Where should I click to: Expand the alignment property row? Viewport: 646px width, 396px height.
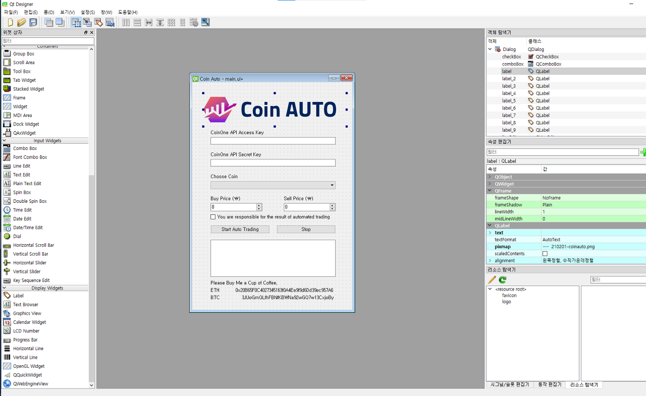click(x=490, y=261)
